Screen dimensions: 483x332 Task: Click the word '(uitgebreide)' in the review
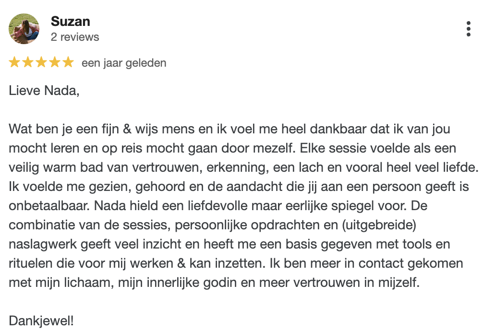[x=379, y=225]
